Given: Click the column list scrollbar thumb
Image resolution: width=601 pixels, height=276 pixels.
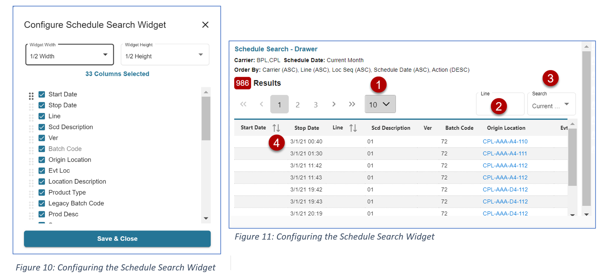Looking at the screenshot, I should [206, 118].
